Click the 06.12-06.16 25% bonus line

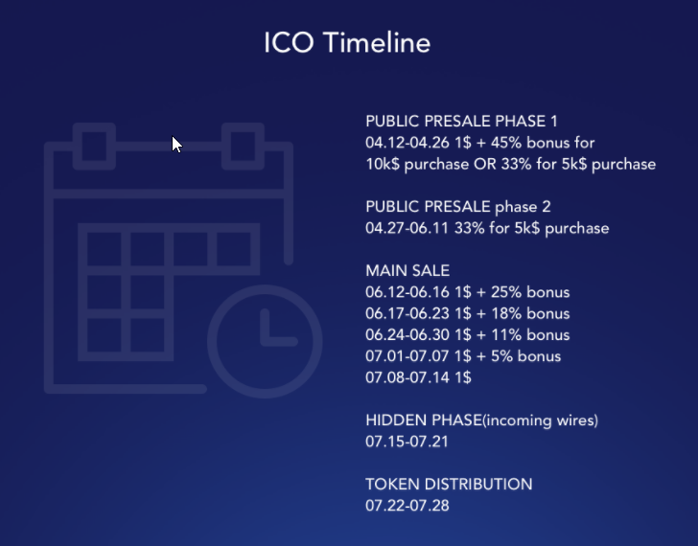[x=468, y=292]
